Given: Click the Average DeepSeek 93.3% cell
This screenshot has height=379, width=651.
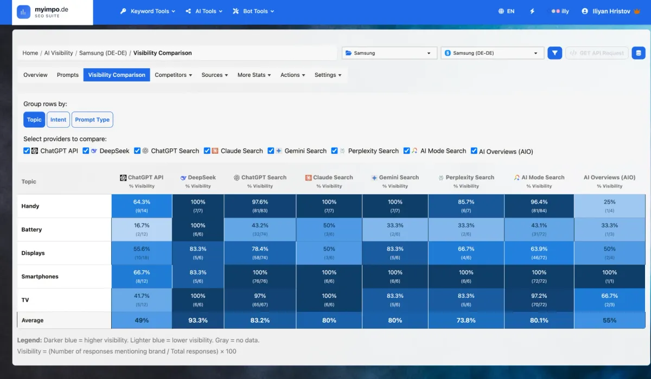Looking at the screenshot, I should pyautogui.click(x=198, y=320).
